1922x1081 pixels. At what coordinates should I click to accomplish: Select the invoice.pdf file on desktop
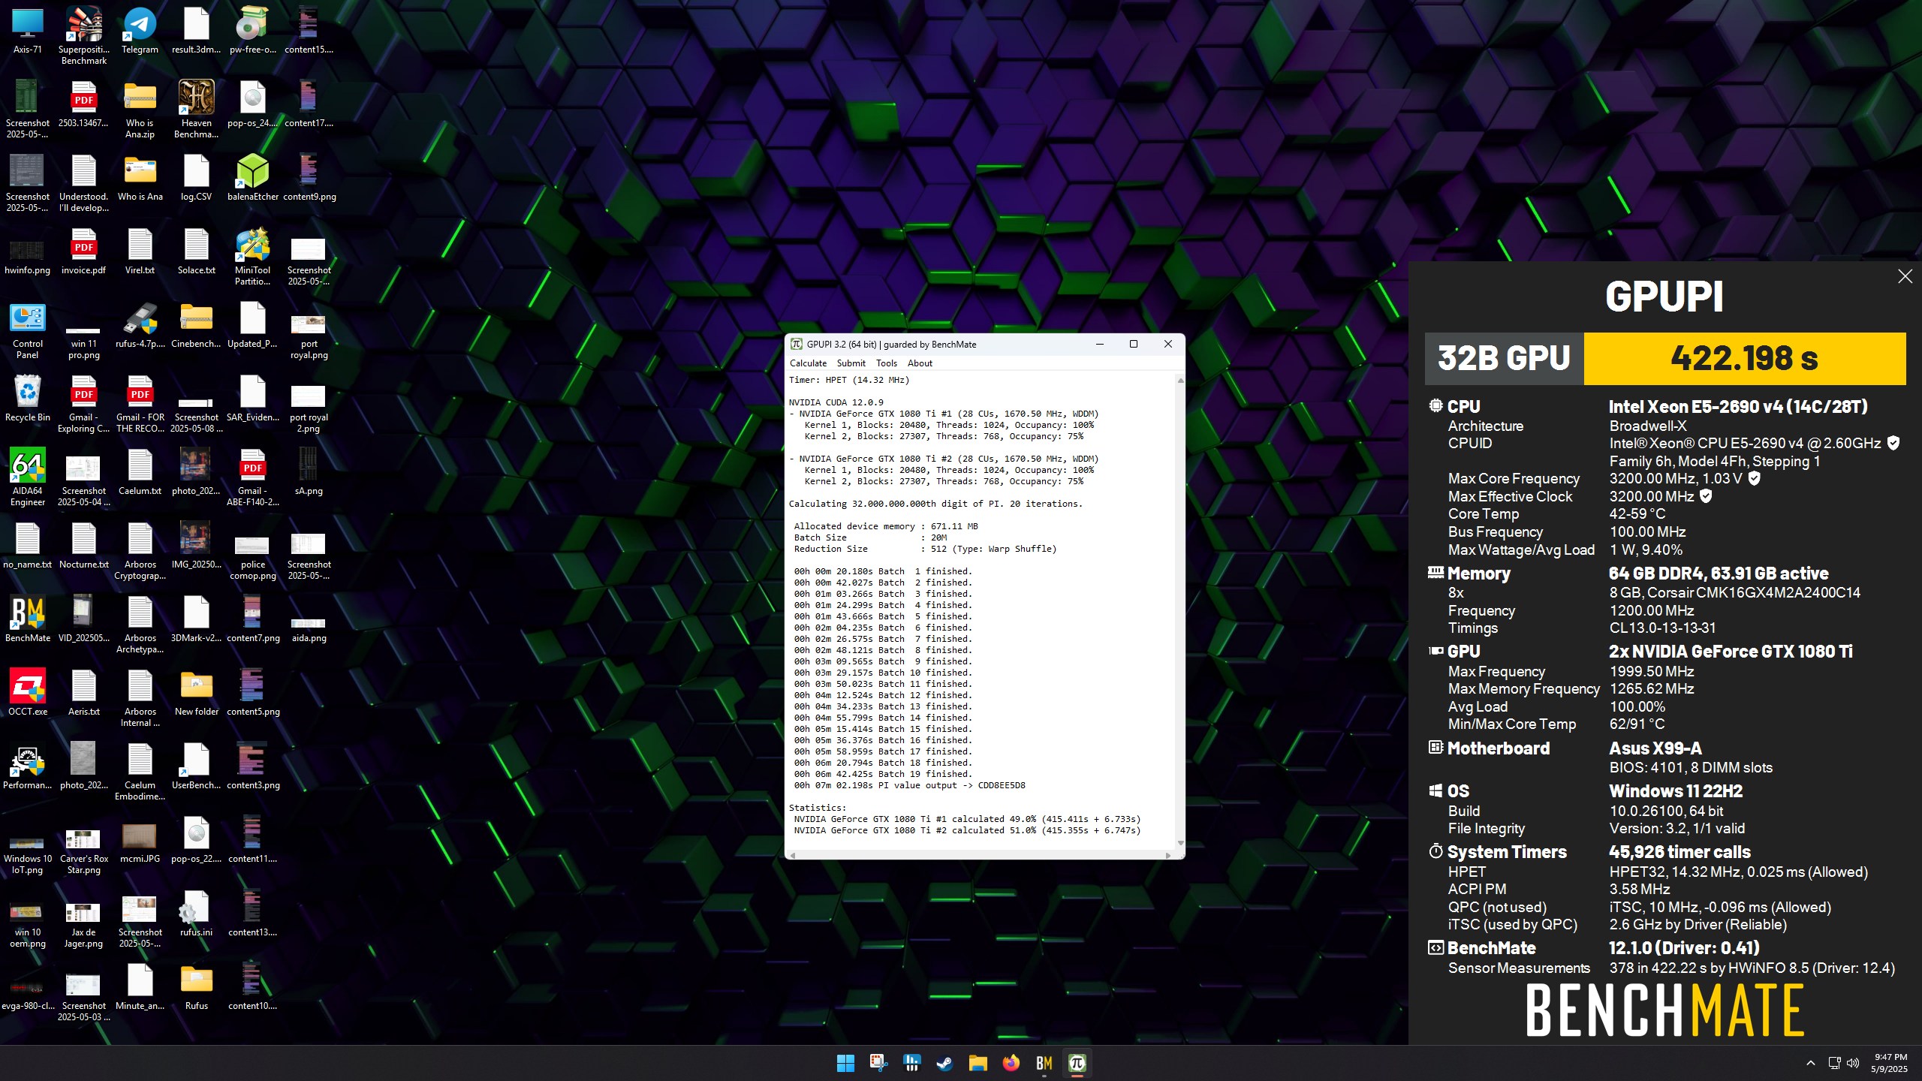84,251
